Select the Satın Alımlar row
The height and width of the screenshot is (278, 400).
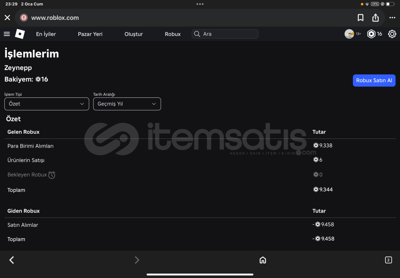(200, 225)
